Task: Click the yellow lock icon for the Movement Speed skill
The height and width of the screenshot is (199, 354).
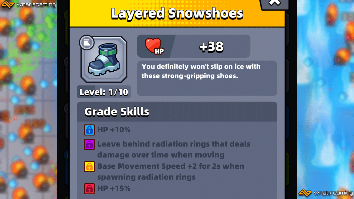Action: (x=89, y=167)
